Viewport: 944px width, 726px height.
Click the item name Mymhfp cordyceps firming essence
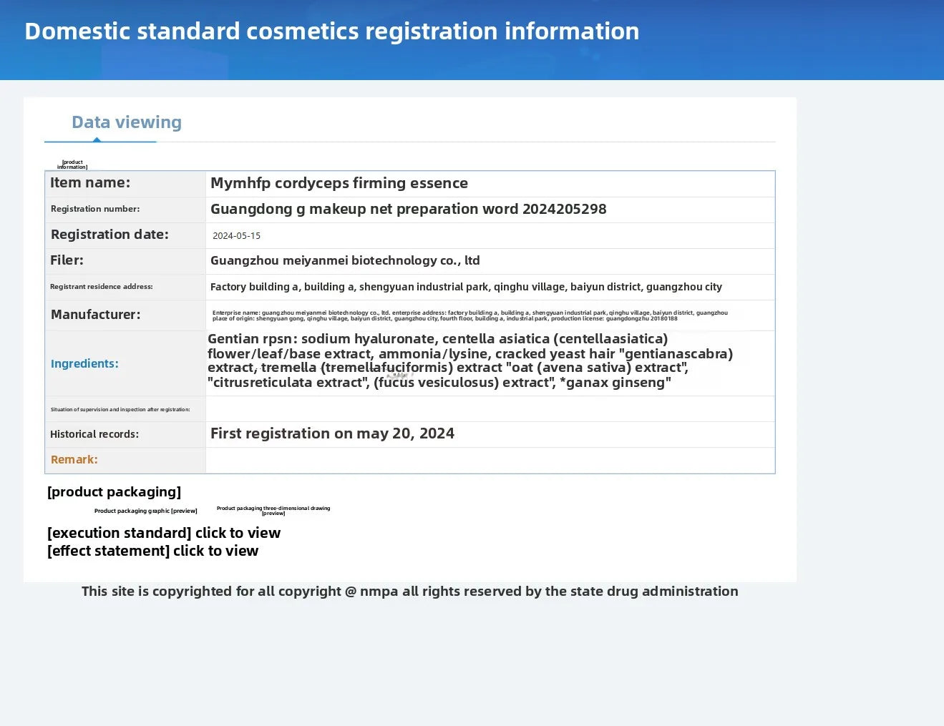(339, 183)
